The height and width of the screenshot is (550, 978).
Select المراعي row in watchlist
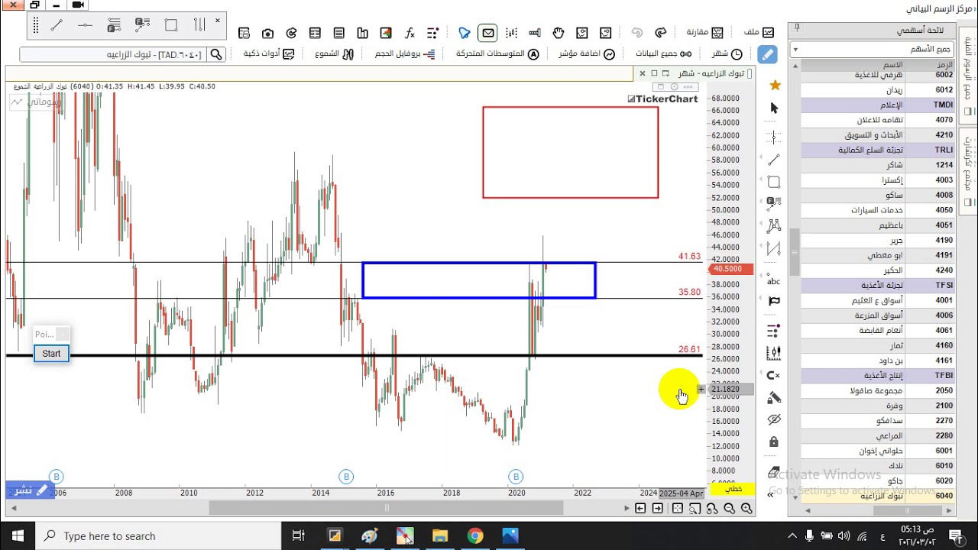point(877,435)
